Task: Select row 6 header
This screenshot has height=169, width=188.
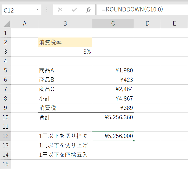Action: (x=5, y=80)
